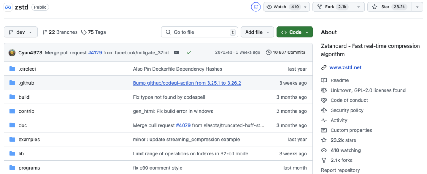Open 'Limit range of operations on Indexes' commit

tap(190, 154)
